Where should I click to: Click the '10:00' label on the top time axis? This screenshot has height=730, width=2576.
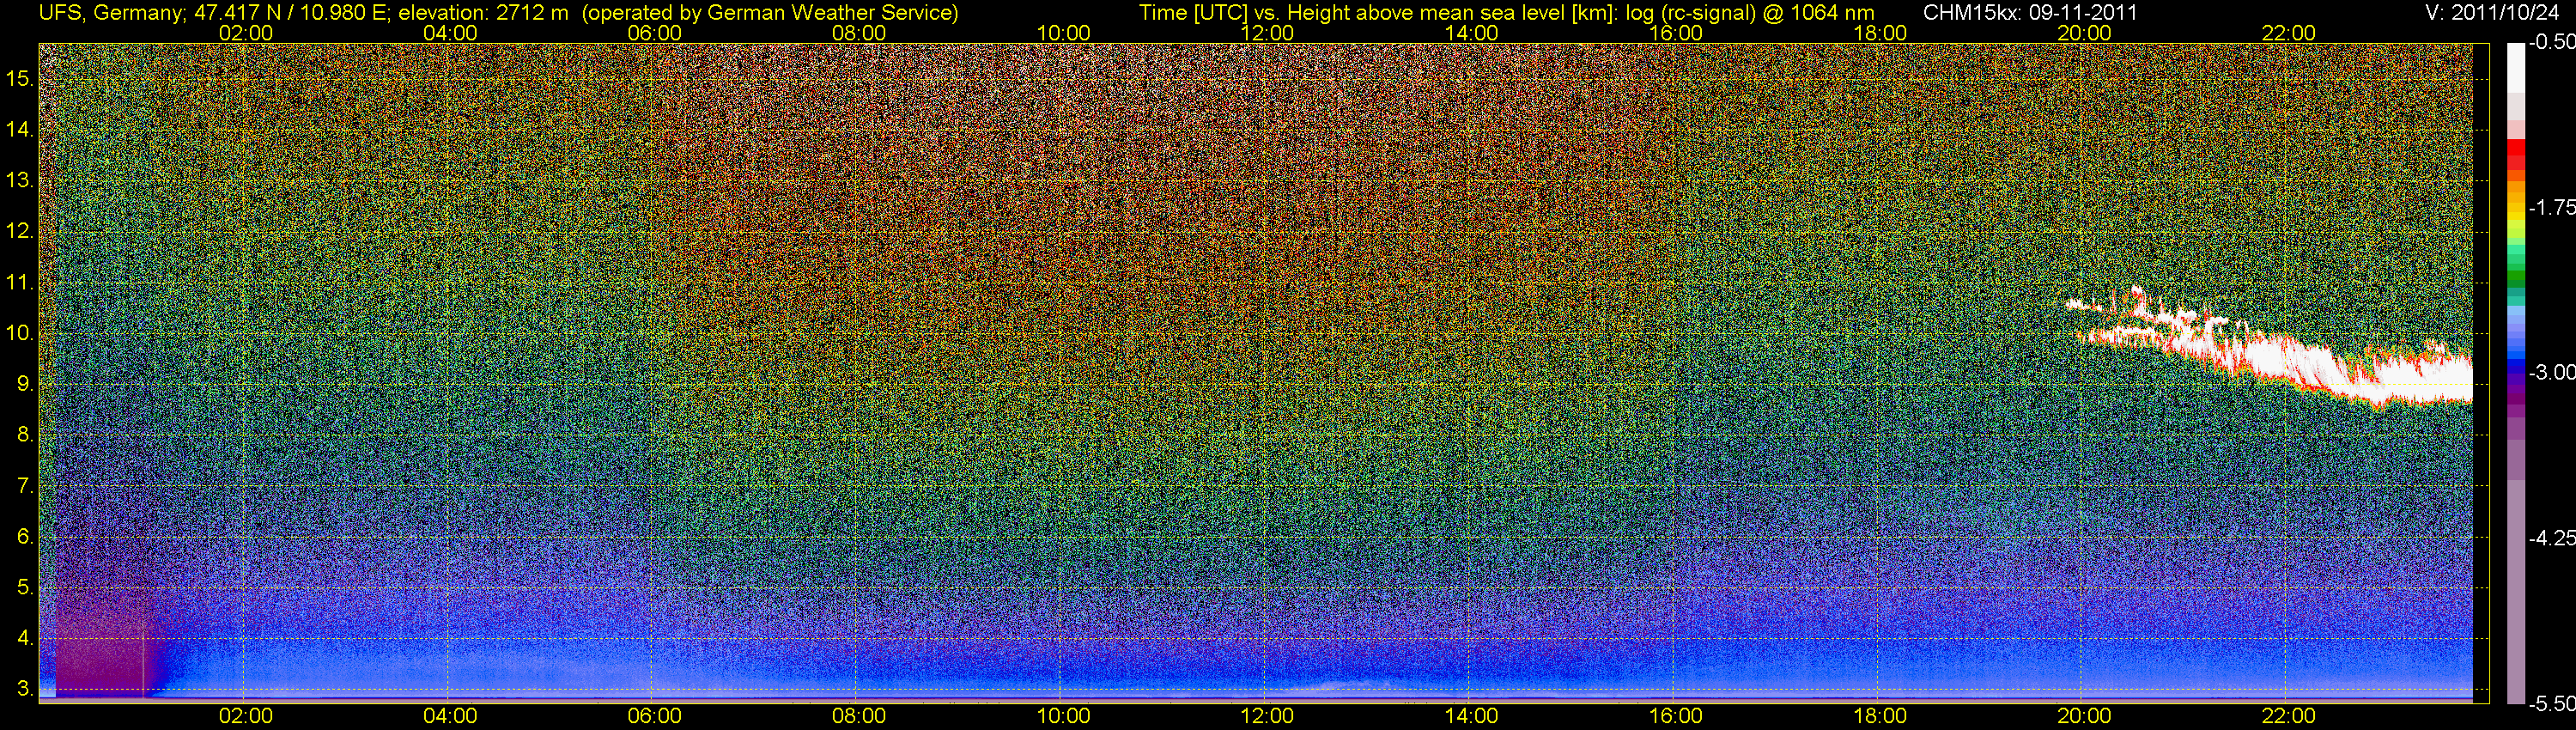[1063, 32]
